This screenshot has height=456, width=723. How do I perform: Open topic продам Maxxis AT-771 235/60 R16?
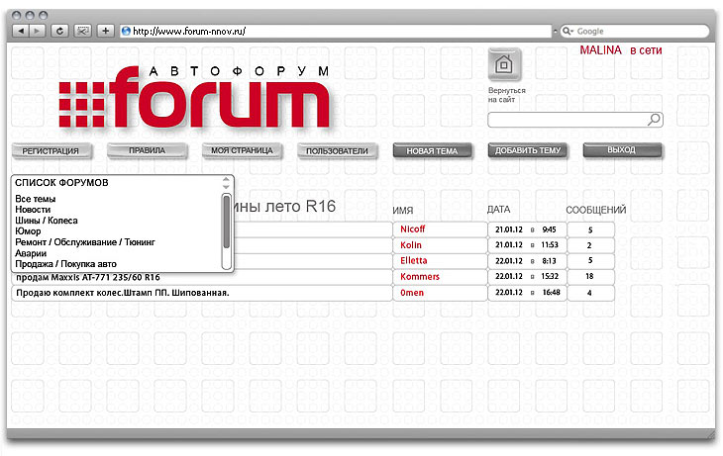tap(88, 277)
